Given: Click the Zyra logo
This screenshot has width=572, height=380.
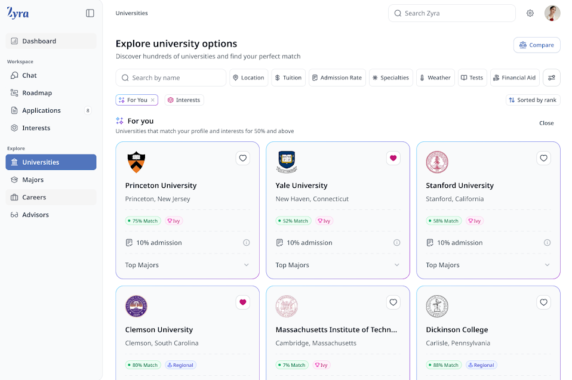Looking at the screenshot, I should point(18,13).
